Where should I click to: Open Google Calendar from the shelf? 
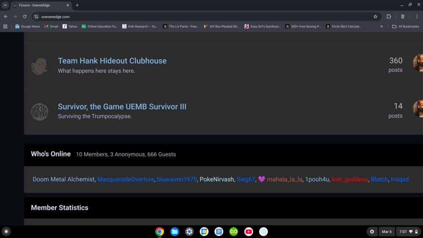204,231
